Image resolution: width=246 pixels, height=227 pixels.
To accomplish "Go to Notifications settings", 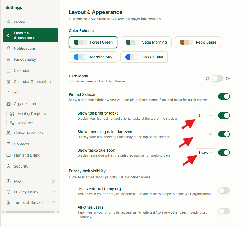I will pyautogui.click(x=31, y=48).
